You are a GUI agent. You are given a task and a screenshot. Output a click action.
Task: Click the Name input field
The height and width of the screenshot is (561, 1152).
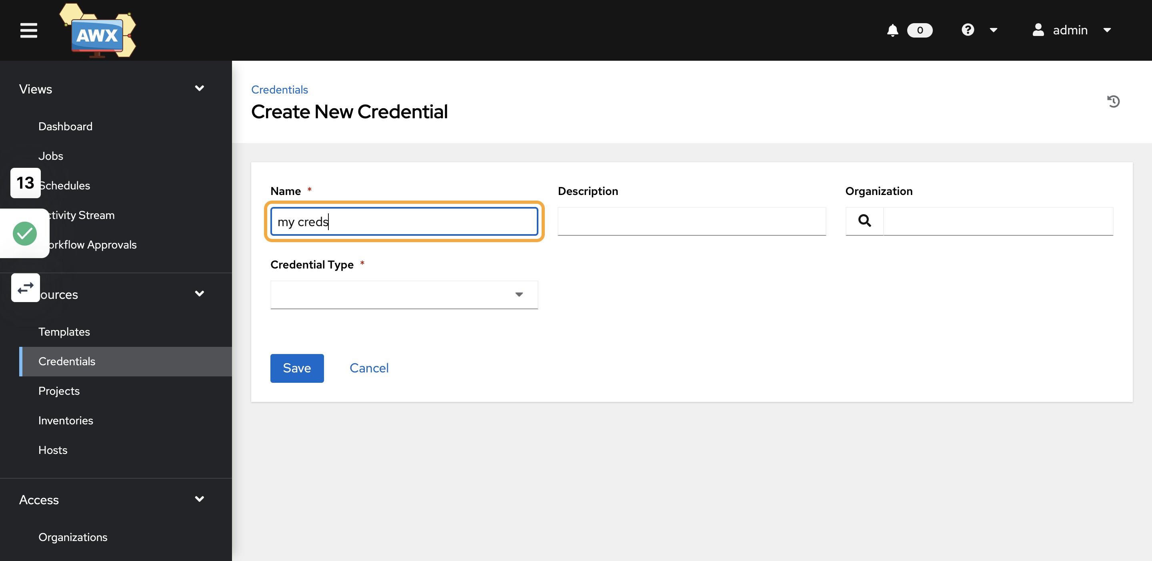[404, 221]
